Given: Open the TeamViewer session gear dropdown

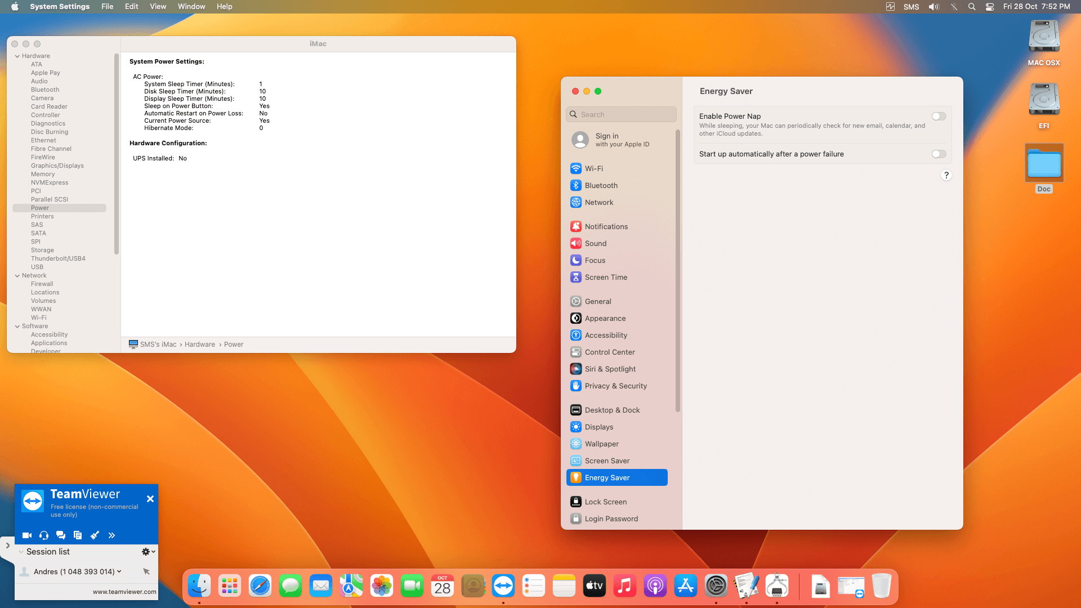Looking at the screenshot, I should 148,552.
